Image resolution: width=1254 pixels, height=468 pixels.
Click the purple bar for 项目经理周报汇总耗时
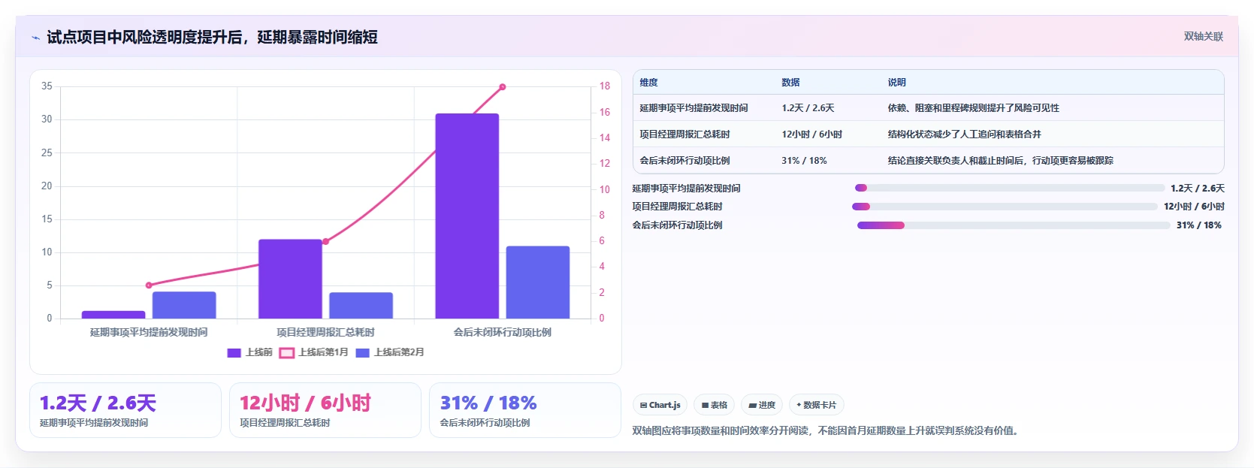pyautogui.click(x=290, y=279)
